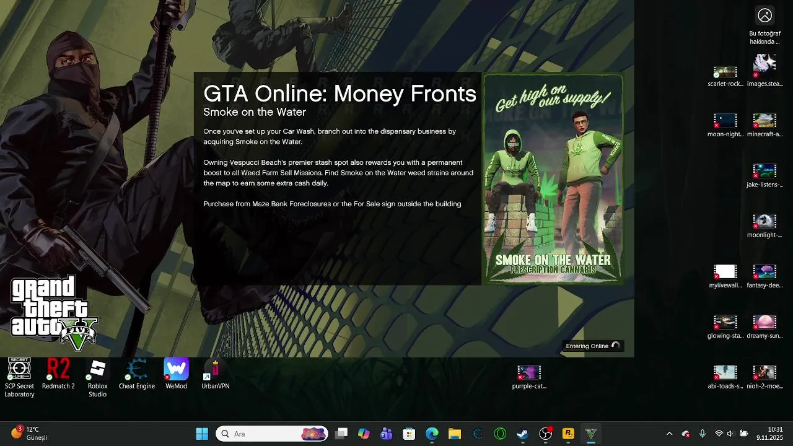Open the UrbanVPN desktop shortcut
The image size is (793, 446).
pyautogui.click(x=216, y=374)
